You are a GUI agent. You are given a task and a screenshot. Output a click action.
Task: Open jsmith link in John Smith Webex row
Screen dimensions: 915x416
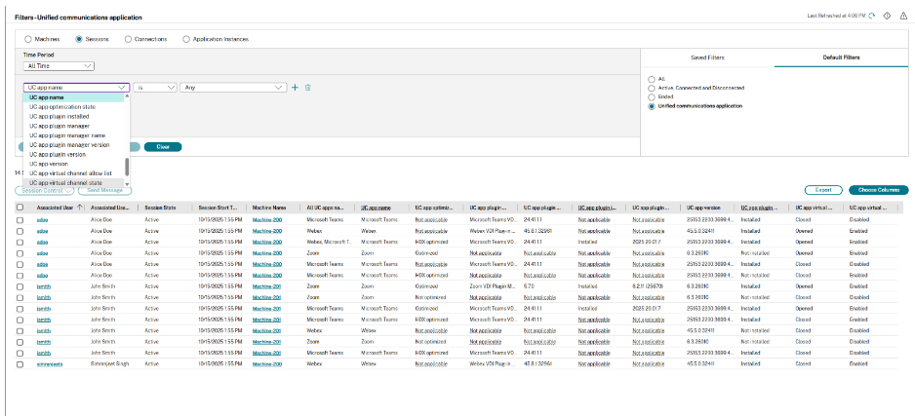[44, 331]
